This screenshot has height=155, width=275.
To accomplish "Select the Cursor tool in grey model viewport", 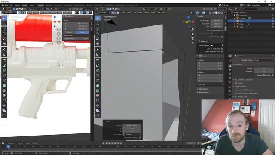I will 98,23.
